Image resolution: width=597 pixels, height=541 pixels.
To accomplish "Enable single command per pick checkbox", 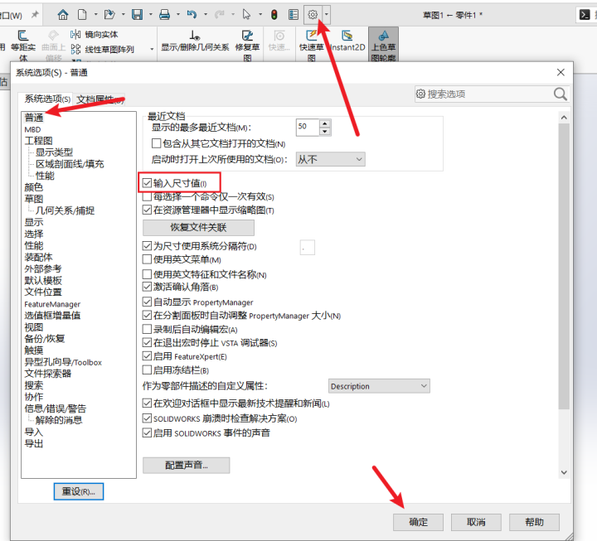I will [x=147, y=196].
